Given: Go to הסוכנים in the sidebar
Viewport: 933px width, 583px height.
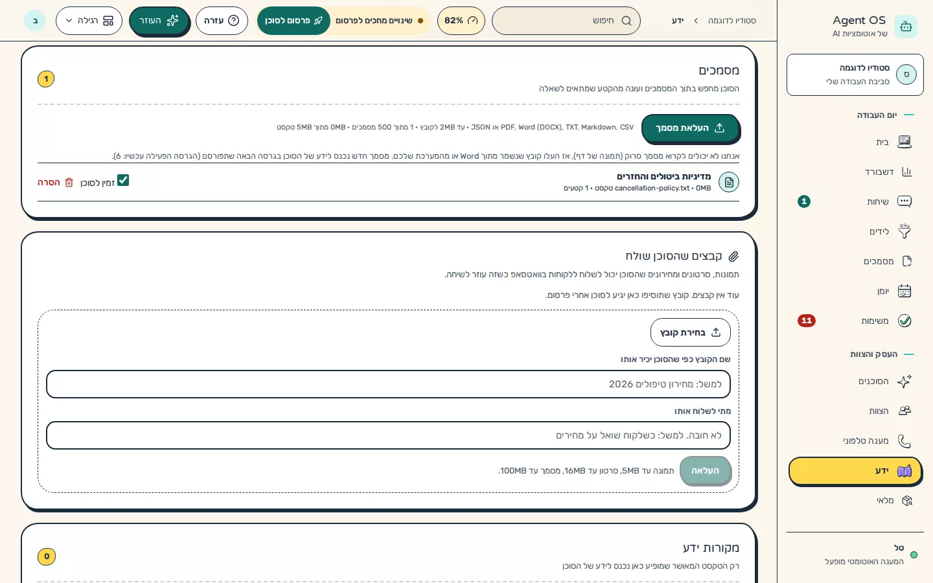Looking at the screenshot, I should click(855, 381).
